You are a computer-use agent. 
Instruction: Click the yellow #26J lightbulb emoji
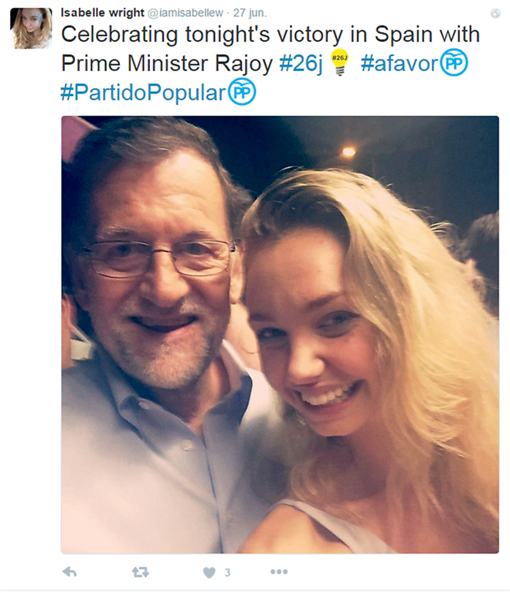(x=338, y=63)
